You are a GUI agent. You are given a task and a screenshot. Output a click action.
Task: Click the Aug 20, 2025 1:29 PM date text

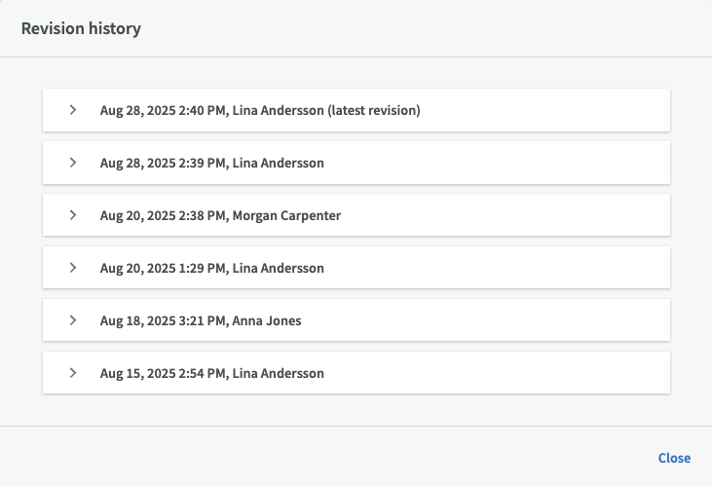163,268
